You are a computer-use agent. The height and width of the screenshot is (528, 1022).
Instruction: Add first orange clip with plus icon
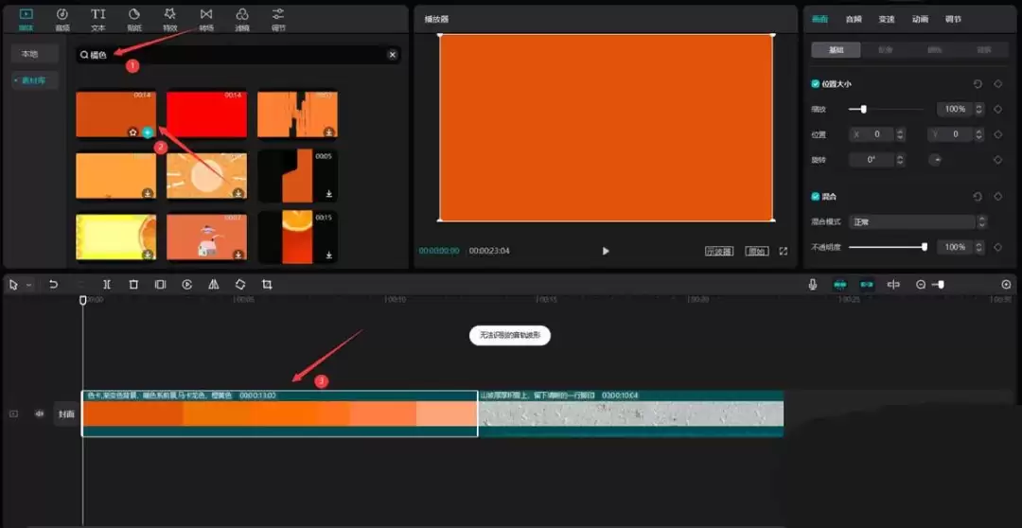(x=148, y=132)
